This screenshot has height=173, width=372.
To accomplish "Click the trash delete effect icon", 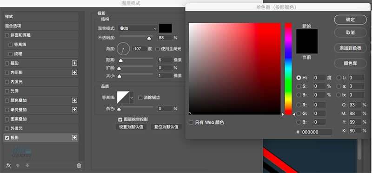I will (79, 166).
